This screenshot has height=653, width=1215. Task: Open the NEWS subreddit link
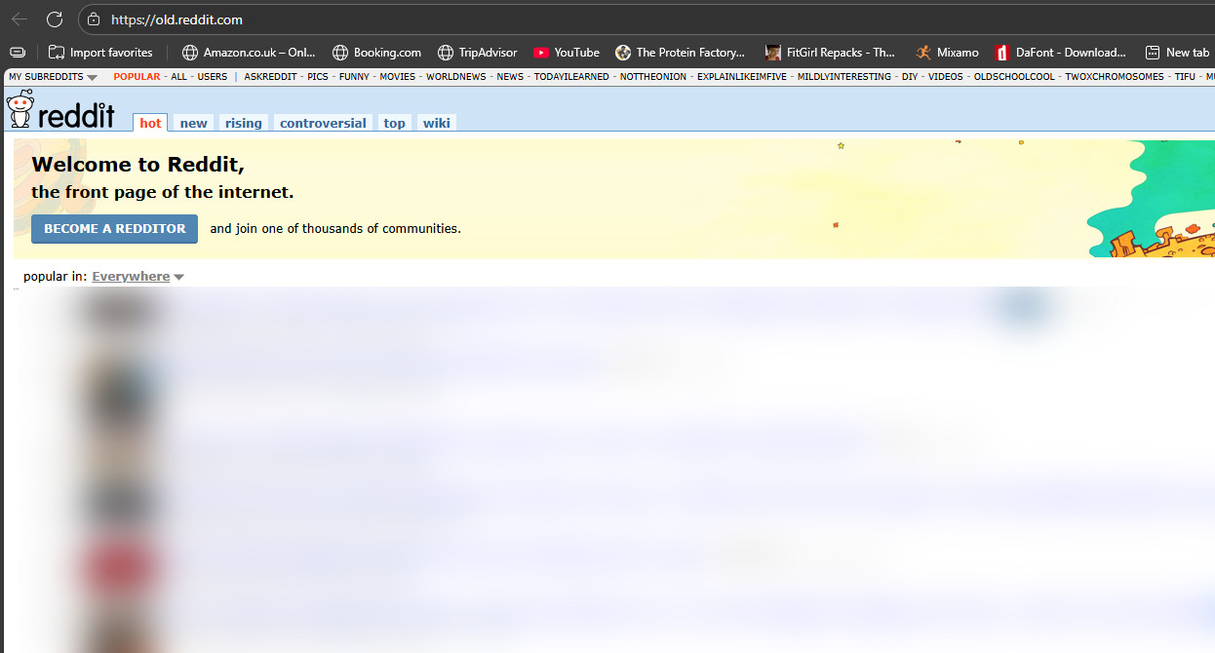pyautogui.click(x=510, y=77)
